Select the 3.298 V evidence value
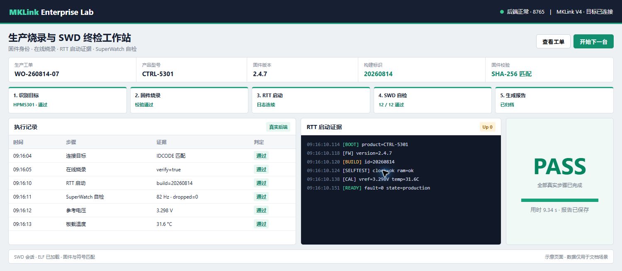This screenshot has width=622, height=271. click(x=165, y=211)
